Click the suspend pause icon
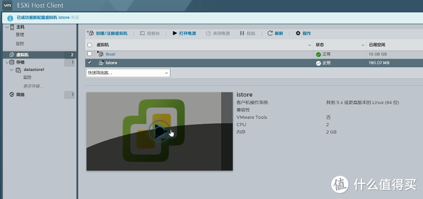The width and height of the screenshot is (423, 199). tap(242, 33)
